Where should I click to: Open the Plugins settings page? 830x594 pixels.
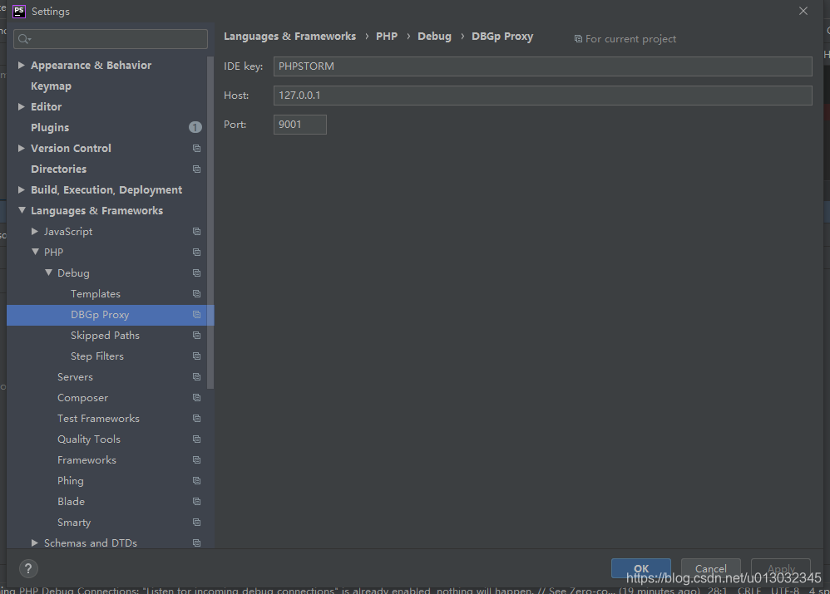pyautogui.click(x=50, y=127)
